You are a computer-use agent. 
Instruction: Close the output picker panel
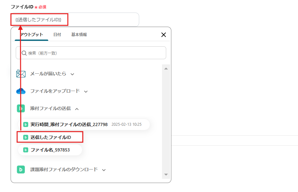coord(163,34)
